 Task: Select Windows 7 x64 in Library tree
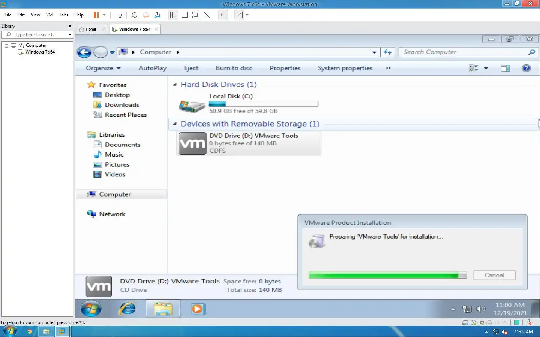[x=40, y=52]
